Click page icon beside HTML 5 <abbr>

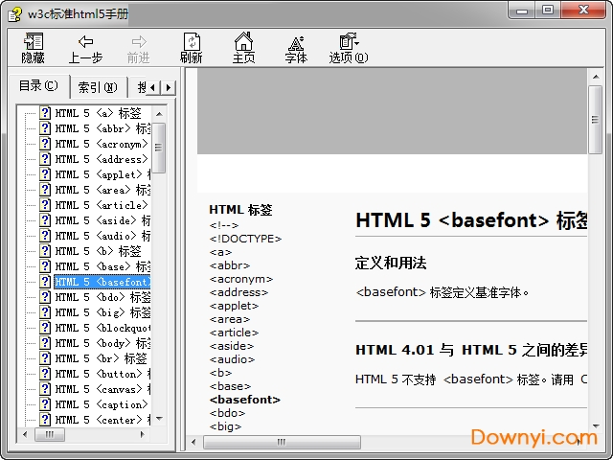(x=45, y=128)
